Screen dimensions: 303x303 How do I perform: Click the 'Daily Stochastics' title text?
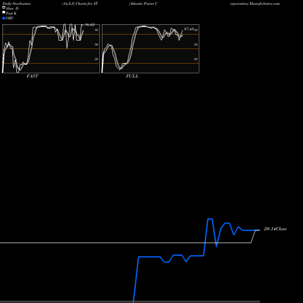coord(16,4)
